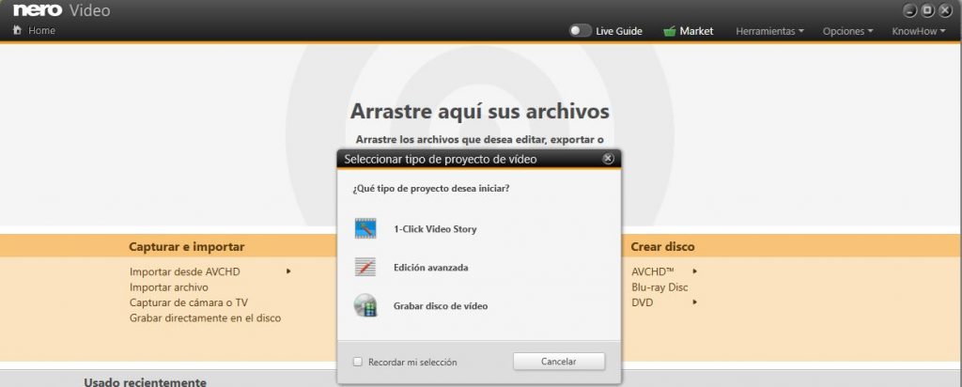Click Importar desde AVCHD link
This screenshot has width=962, height=387.
coord(185,271)
